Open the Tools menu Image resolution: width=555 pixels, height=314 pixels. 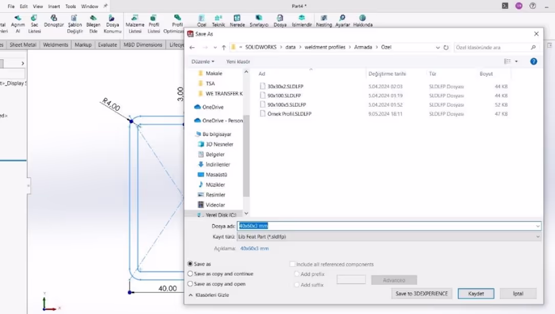[x=71, y=6]
